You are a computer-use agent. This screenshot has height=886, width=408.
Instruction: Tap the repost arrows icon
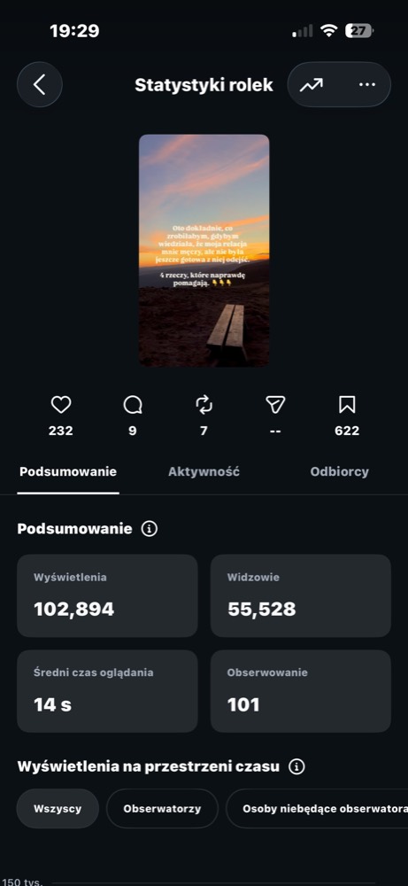click(x=204, y=405)
